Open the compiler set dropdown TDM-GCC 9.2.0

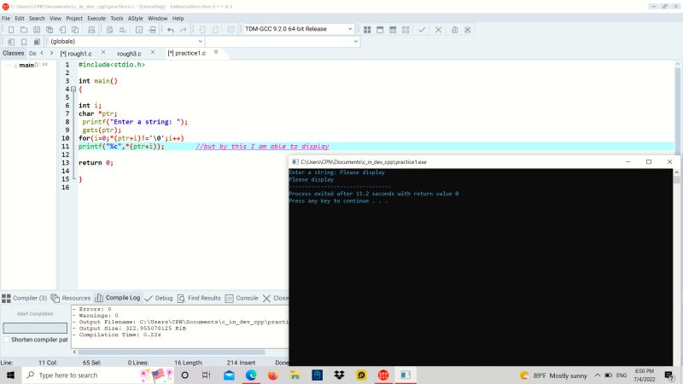(x=298, y=29)
